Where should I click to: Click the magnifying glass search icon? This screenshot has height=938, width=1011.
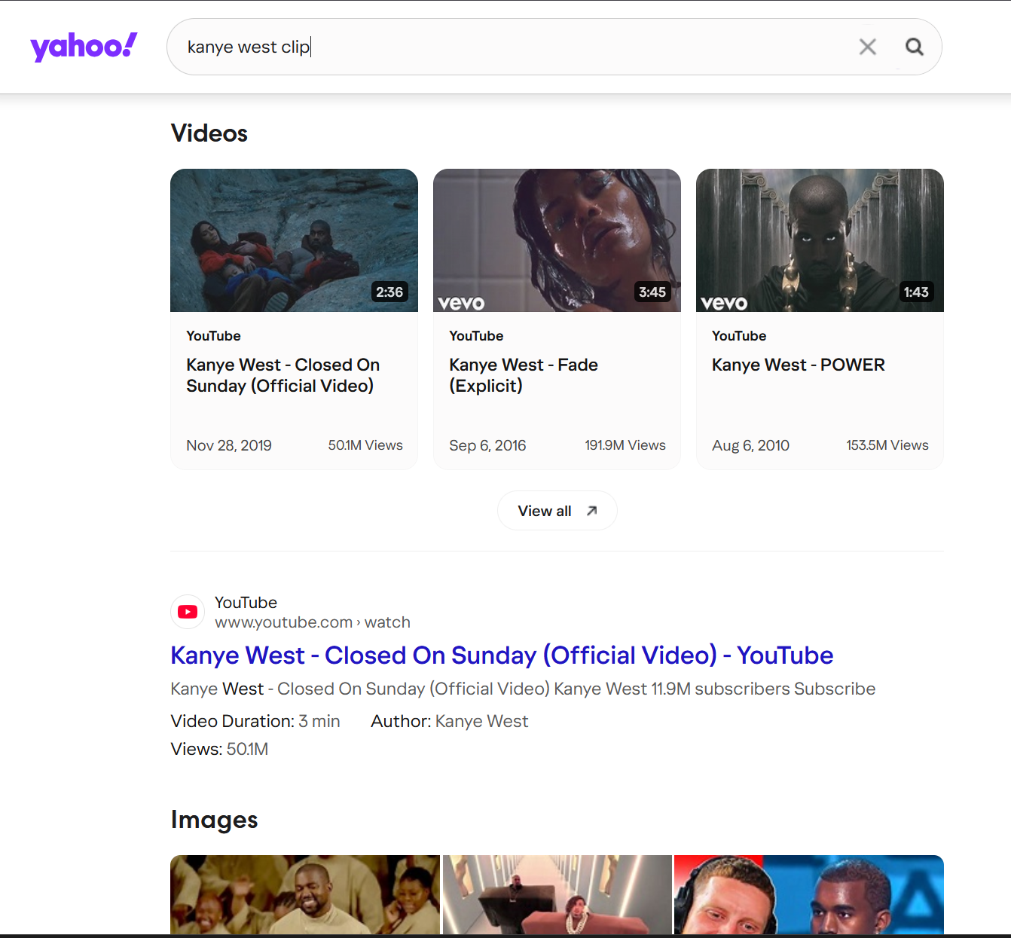tap(914, 47)
